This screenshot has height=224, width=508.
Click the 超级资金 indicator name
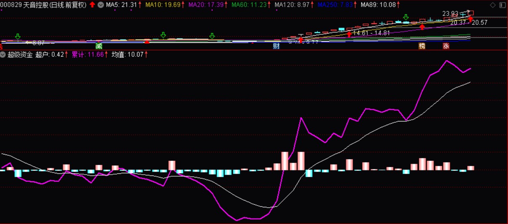point(20,54)
